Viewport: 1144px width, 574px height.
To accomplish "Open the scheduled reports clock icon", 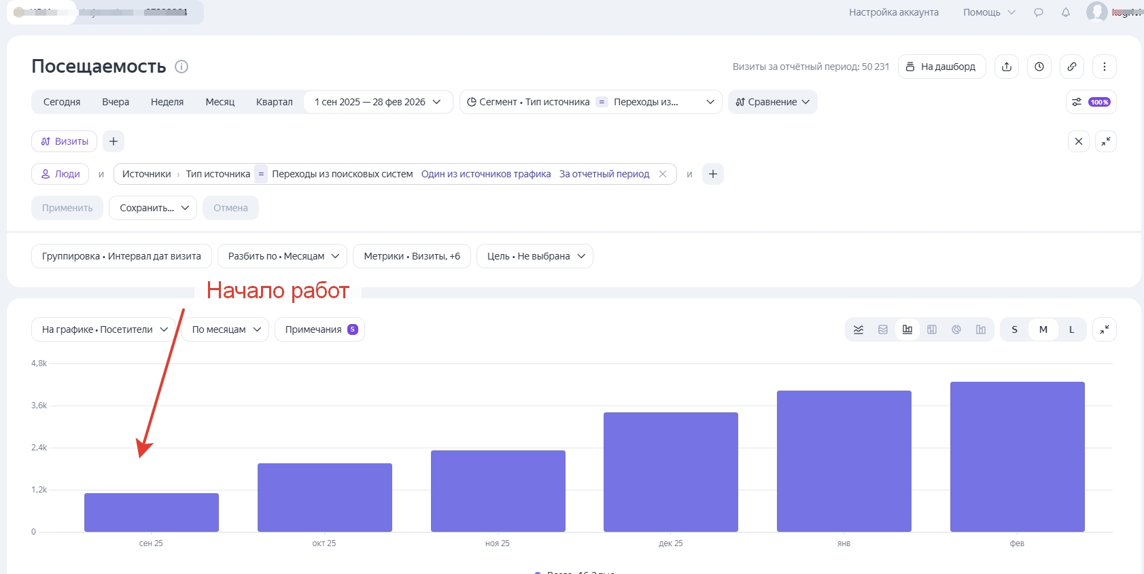I will [1039, 67].
